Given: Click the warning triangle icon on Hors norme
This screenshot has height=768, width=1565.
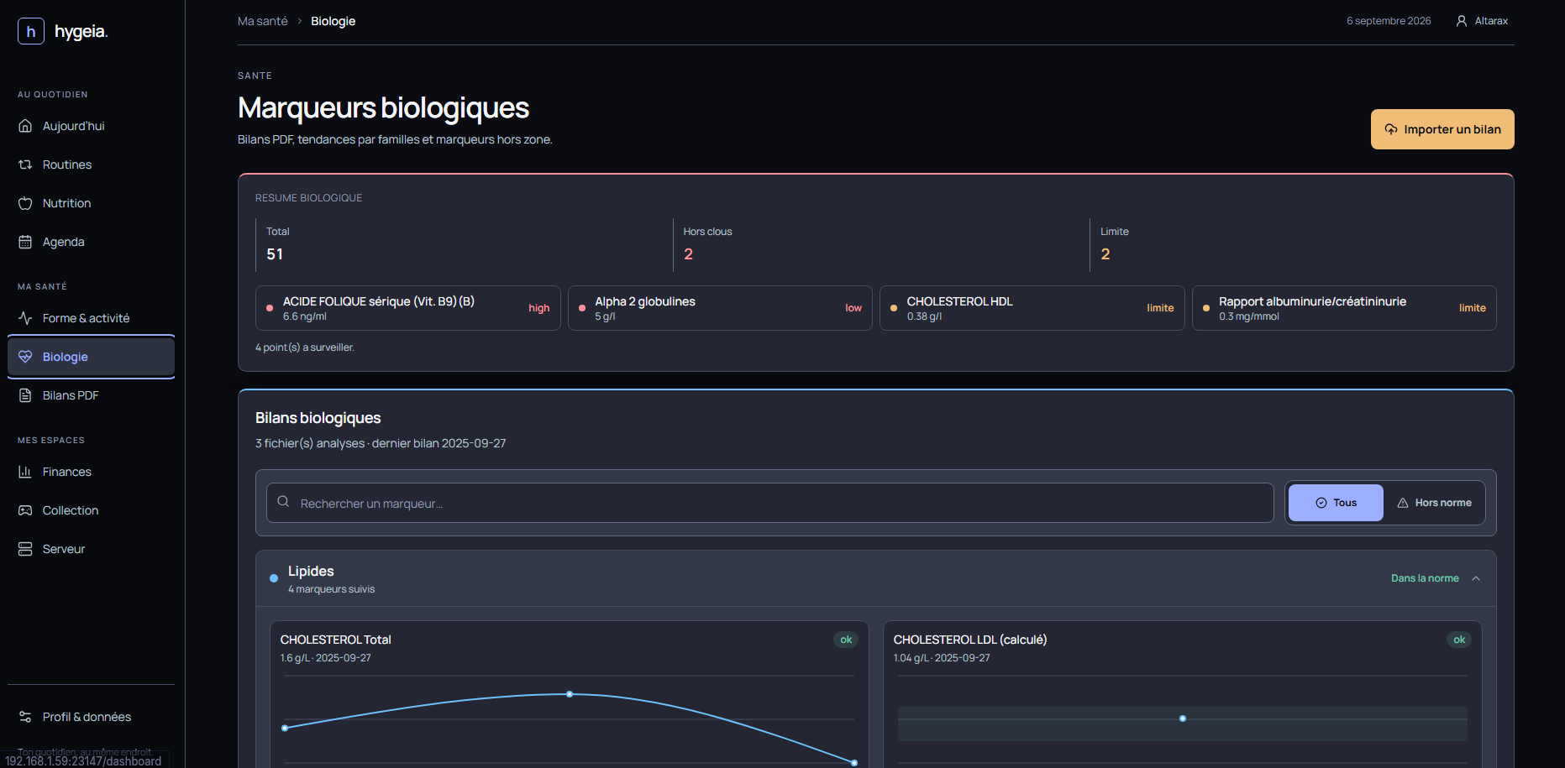Looking at the screenshot, I should [1403, 503].
